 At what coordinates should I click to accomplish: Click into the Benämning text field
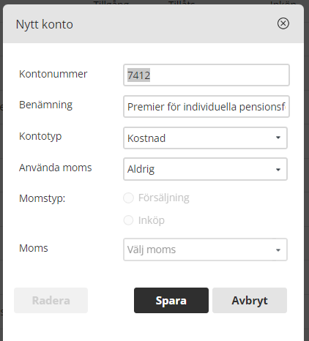pyautogui.click(x=206, y=107)
